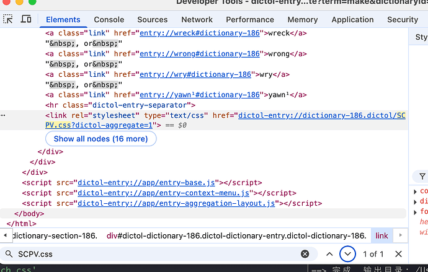This screenshot has height=272, width=428.
Task: Open the Network tab
Action: coord(197,20)
